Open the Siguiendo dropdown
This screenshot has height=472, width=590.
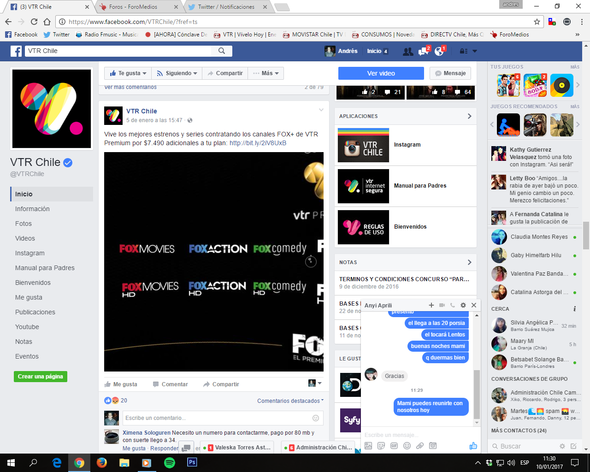pyautogui.click(x=177, y=73)
